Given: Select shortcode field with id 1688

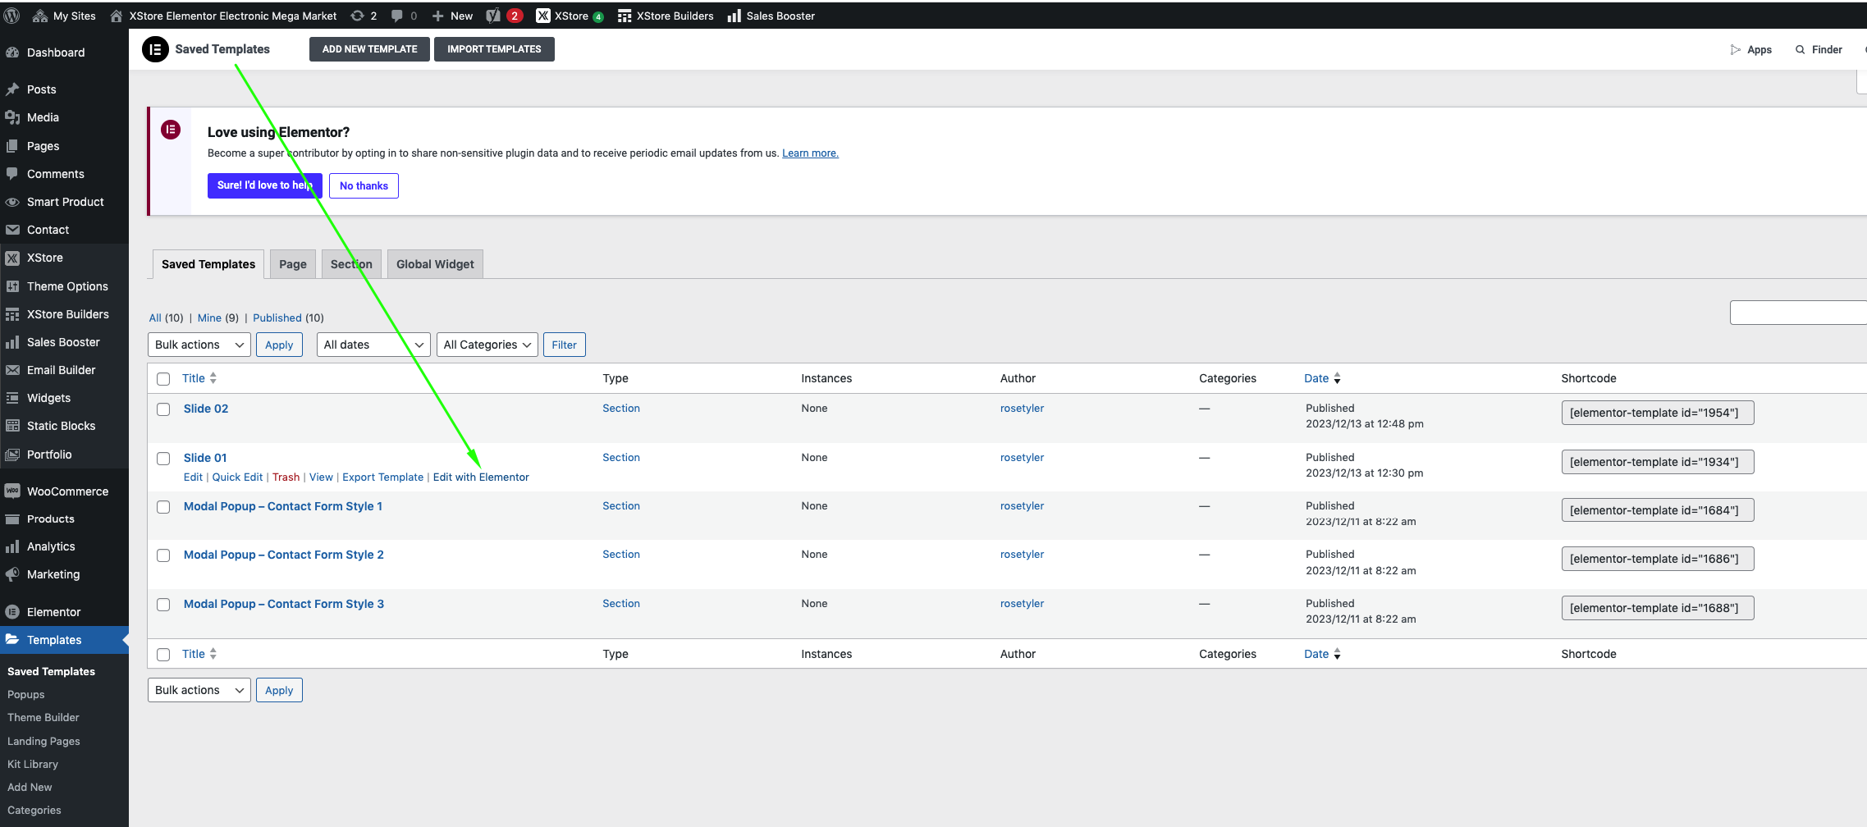Looking at the screenshot, I should [x=1658, y=608].
